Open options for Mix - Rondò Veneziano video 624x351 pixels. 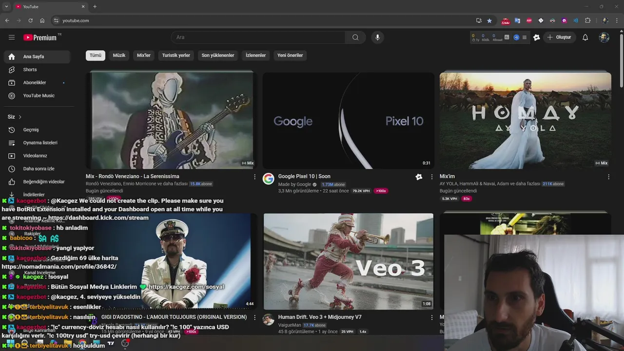(254, 177)
